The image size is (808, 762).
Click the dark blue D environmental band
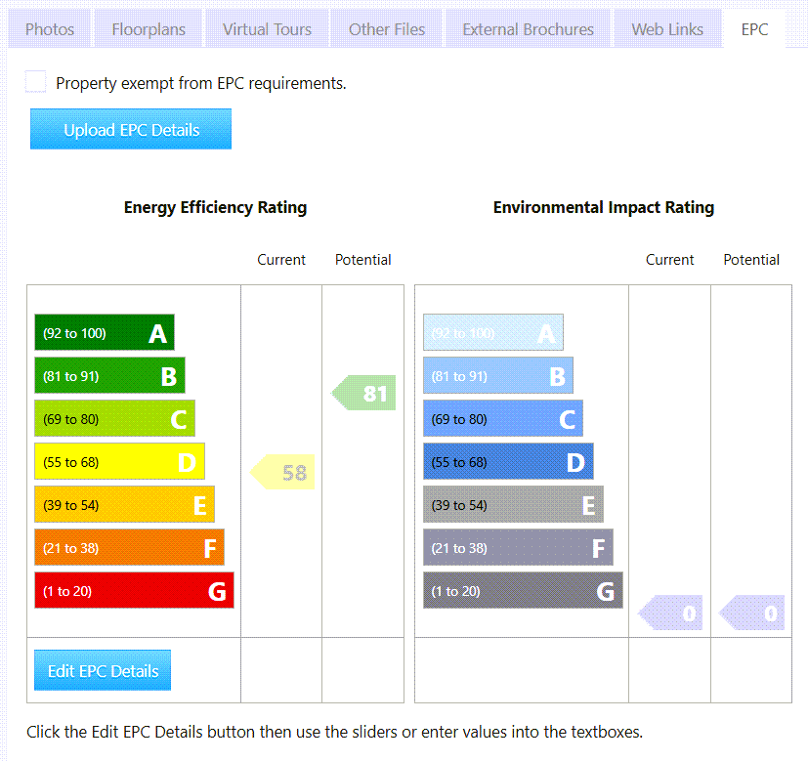[x=508, y=462]
